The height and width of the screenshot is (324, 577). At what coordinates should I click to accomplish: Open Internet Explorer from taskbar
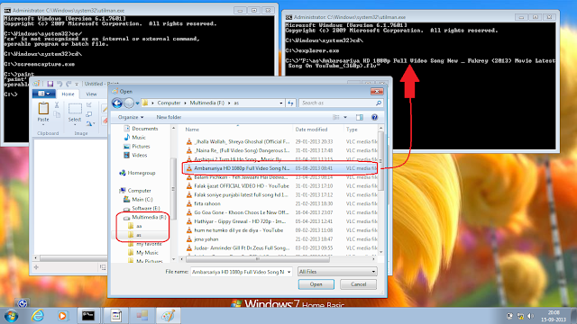click(x=38, y=316)
